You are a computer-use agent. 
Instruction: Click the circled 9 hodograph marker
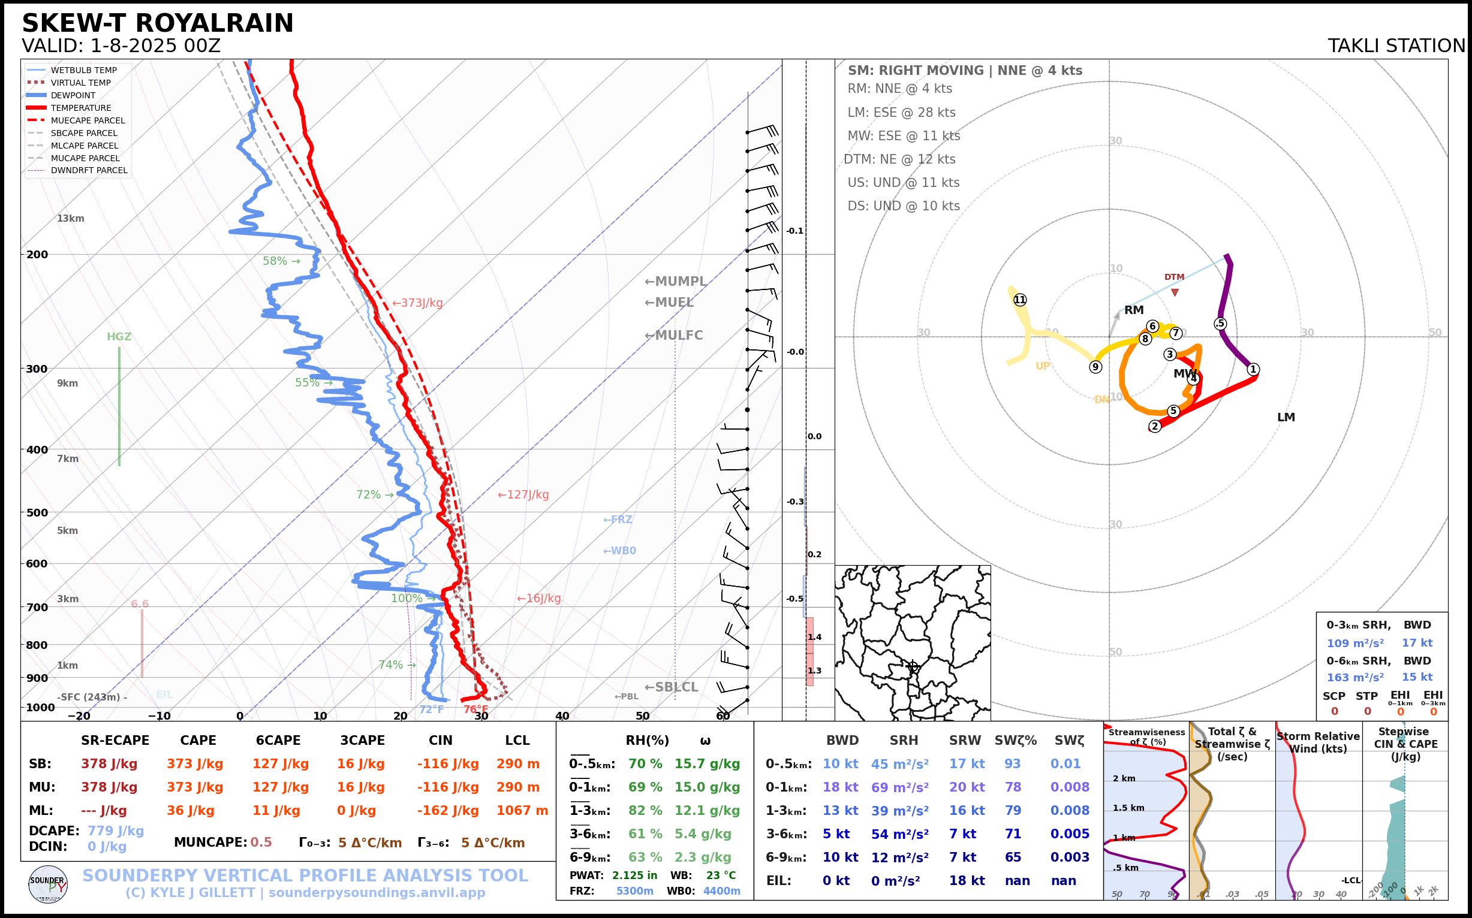1095,367
